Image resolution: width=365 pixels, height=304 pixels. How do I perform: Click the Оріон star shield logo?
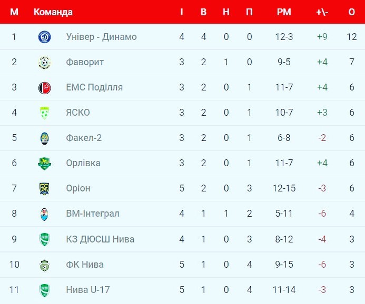(x=44, y=188)
